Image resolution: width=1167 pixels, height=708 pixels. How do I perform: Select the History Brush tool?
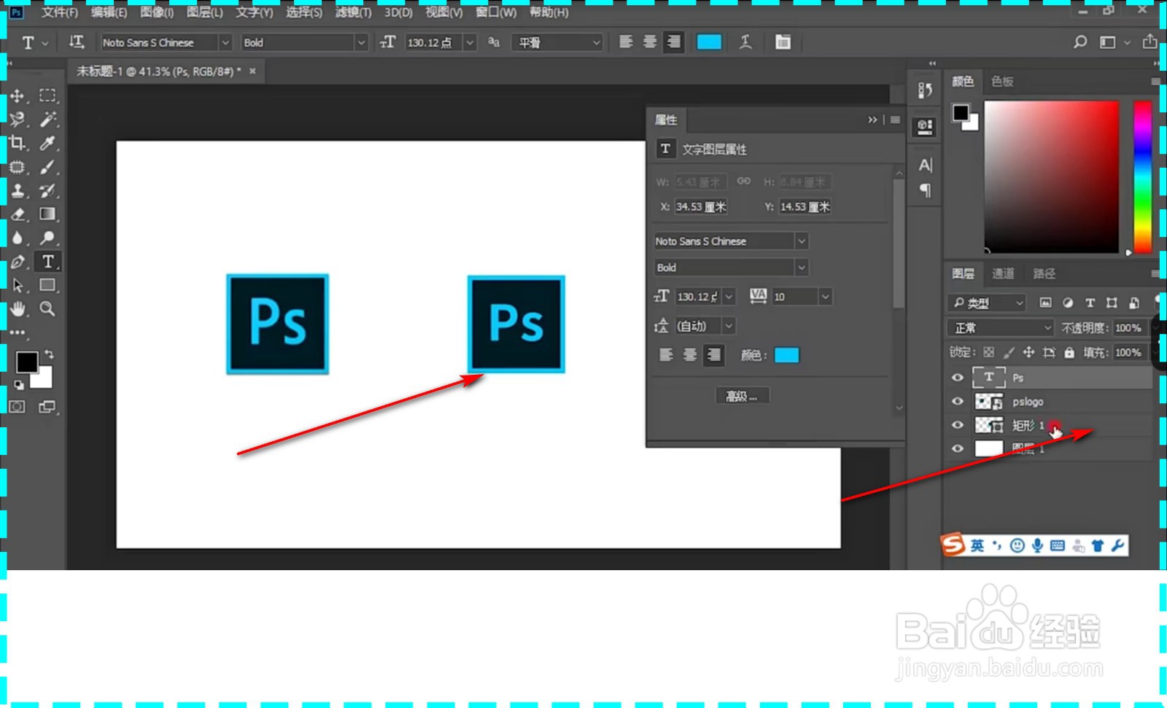[x=47, y=191]
